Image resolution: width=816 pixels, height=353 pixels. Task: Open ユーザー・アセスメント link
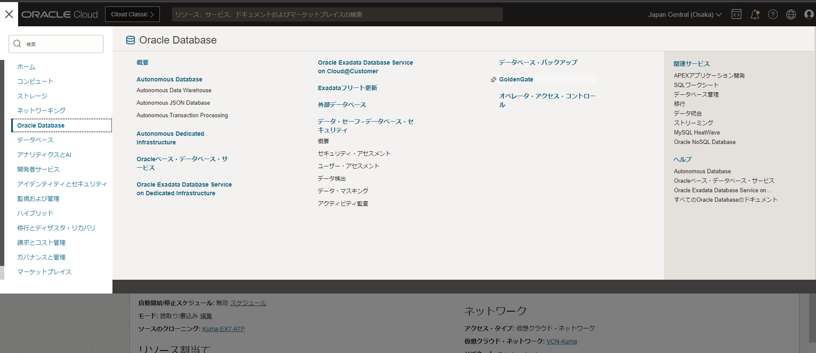pos(349,166)
